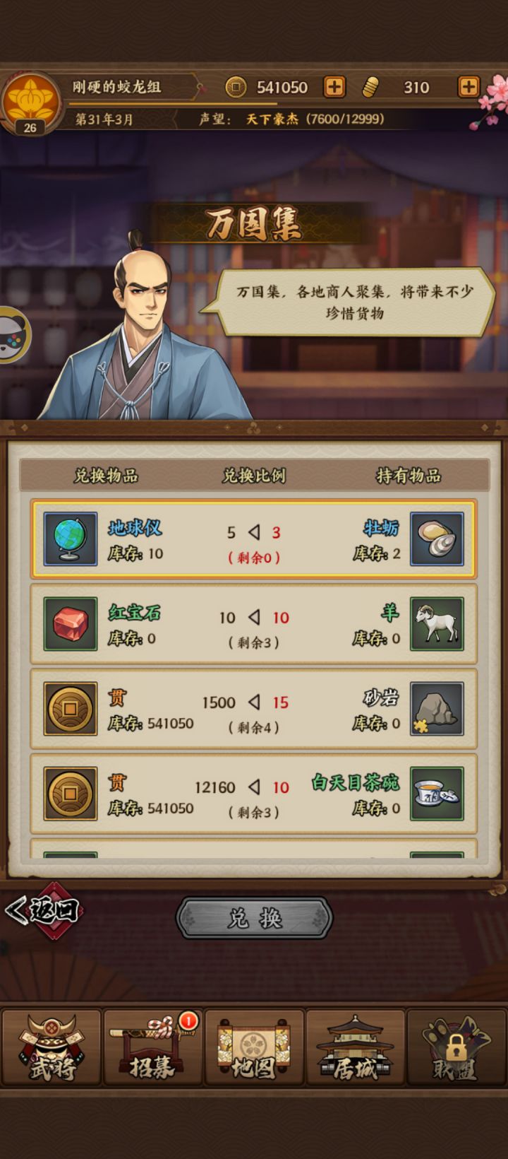Open the 武将 generals tab
This screenshot has height=1159, width=508.
[52, 1047]
